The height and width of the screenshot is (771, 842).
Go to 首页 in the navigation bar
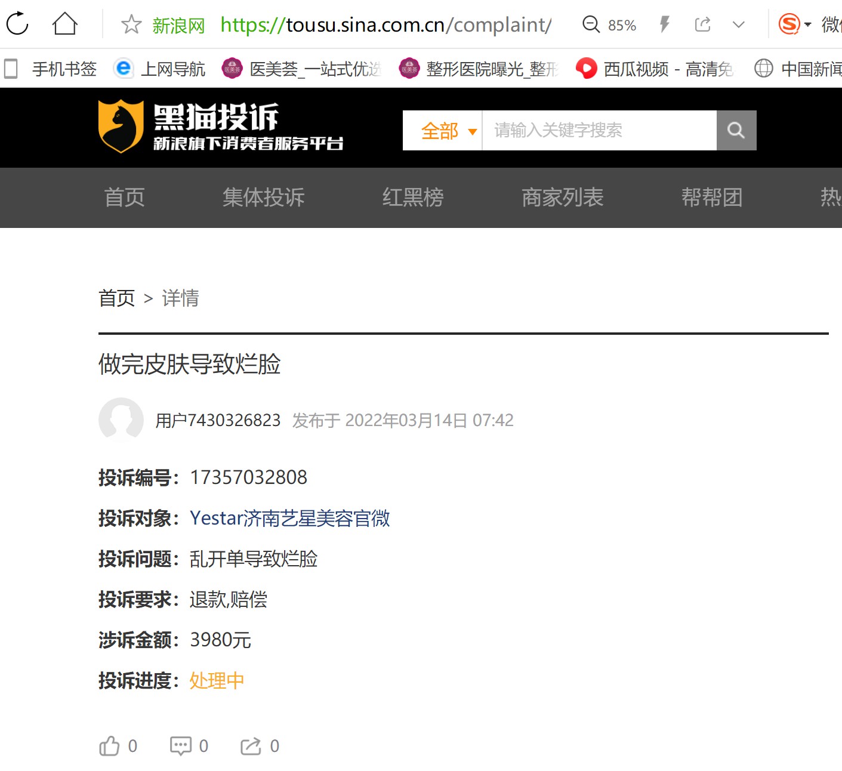[125, 197]
